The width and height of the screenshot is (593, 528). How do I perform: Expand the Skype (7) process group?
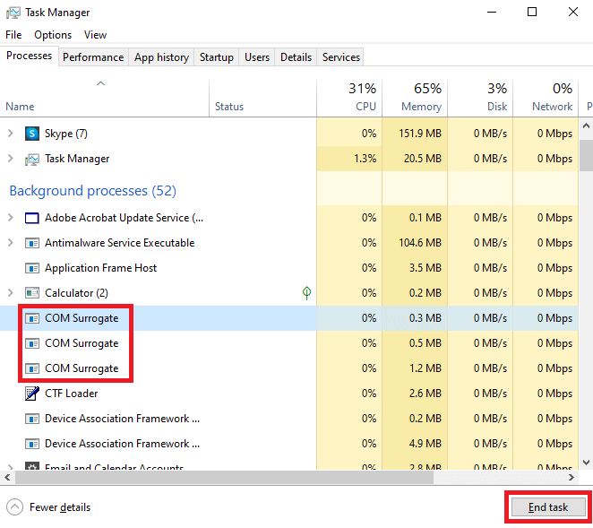[11, 134]
